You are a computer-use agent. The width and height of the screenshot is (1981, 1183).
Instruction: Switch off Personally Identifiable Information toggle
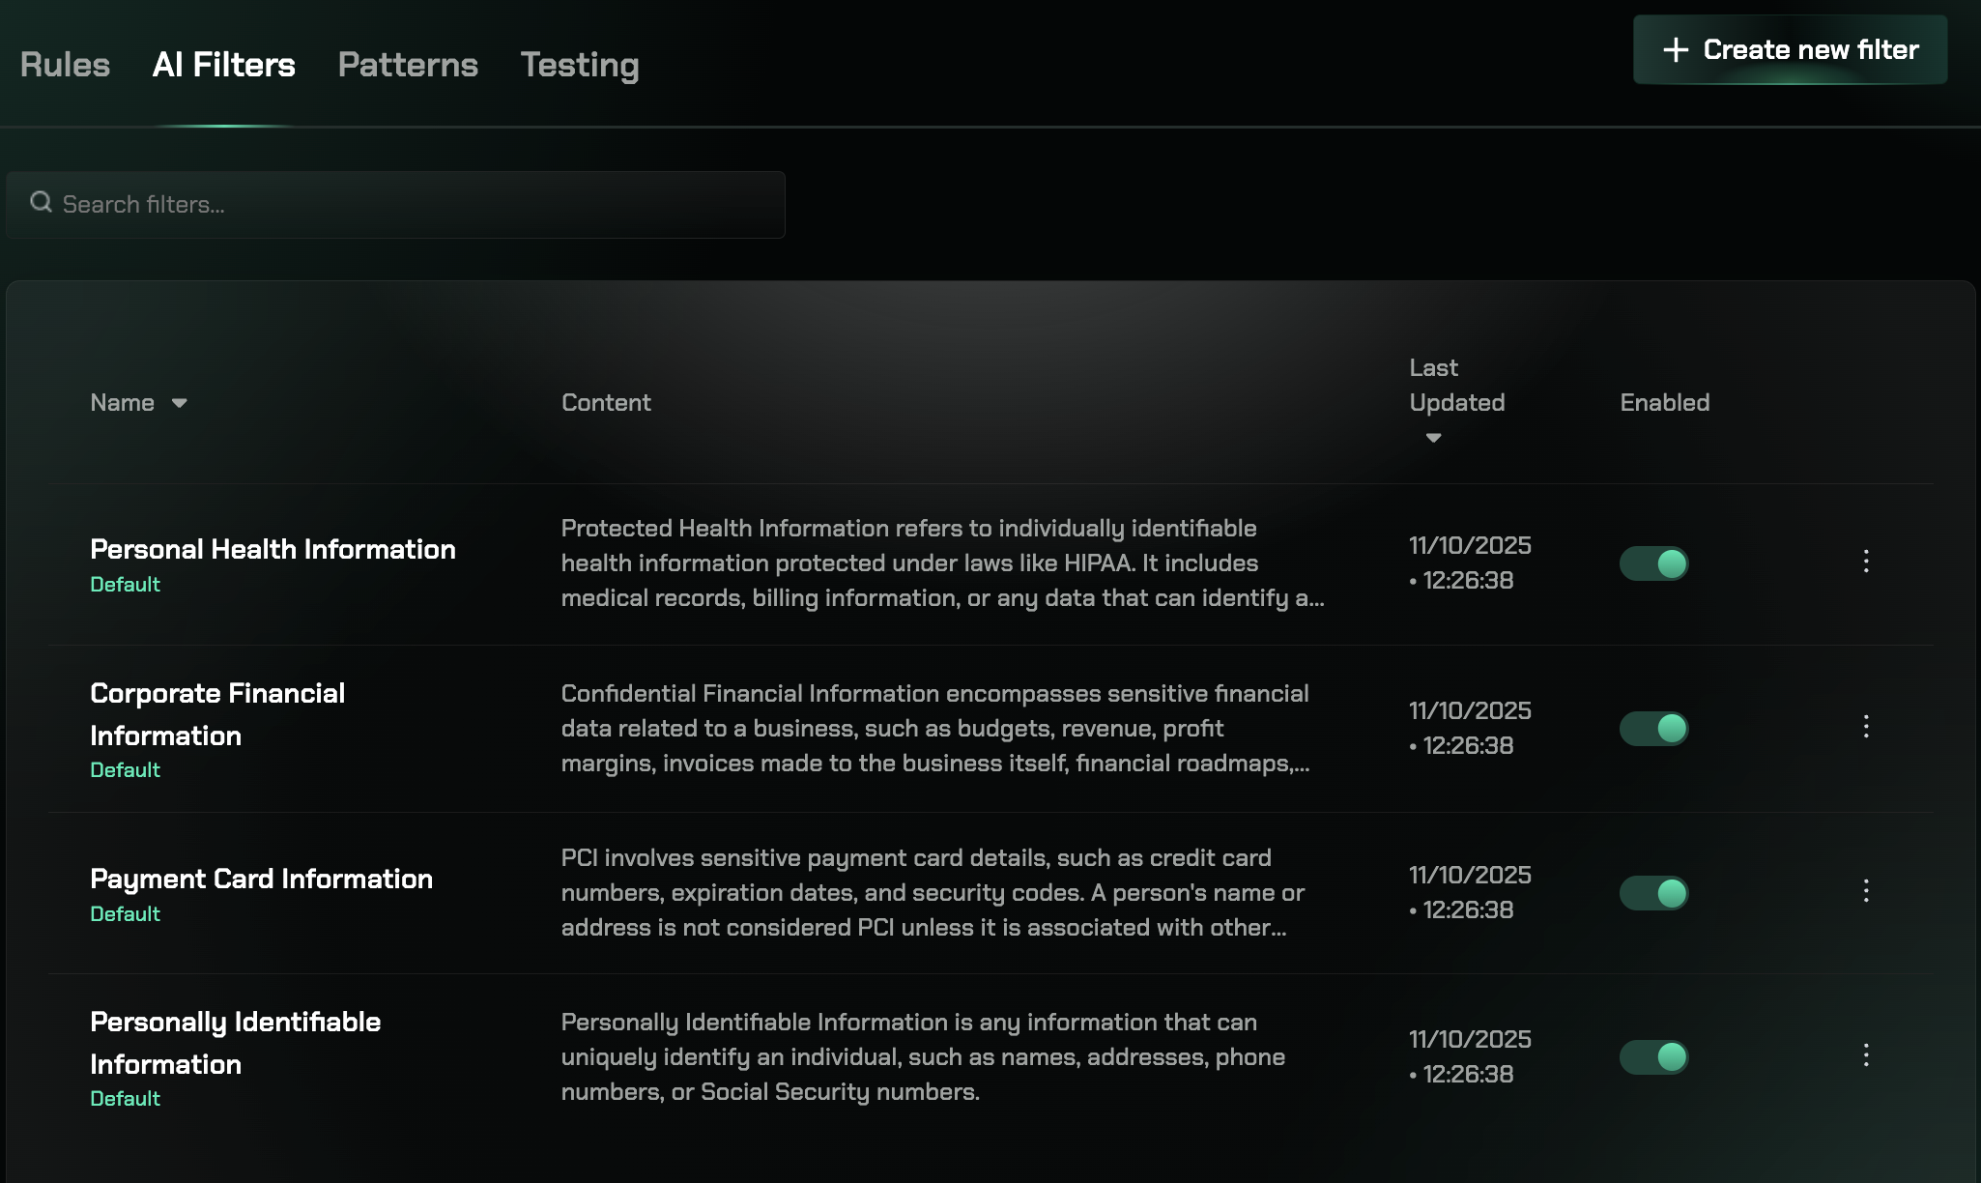coord(1653,1057)
